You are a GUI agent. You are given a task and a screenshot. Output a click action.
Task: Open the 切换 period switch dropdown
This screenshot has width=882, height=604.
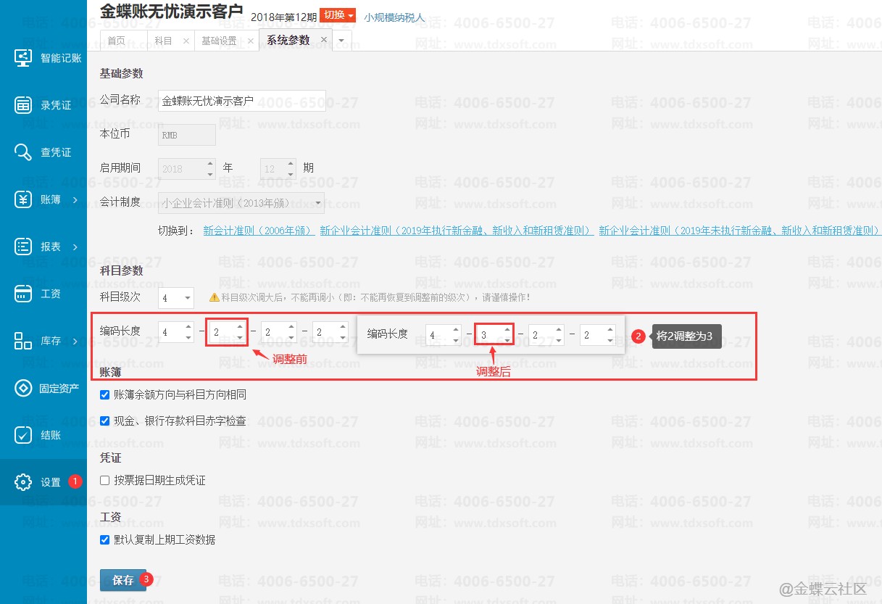click(x=338, y=15)
